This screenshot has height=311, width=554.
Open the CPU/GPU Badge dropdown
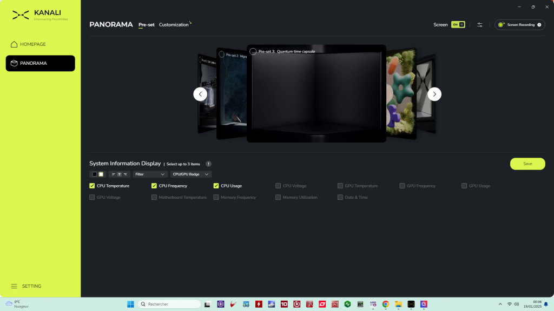click(x=190, y=174)
